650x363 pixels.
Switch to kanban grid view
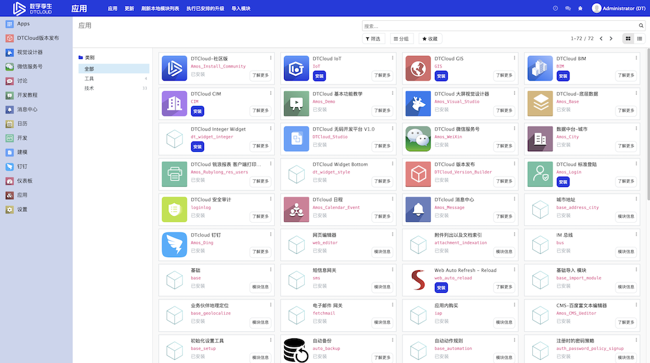click(628, 39)
